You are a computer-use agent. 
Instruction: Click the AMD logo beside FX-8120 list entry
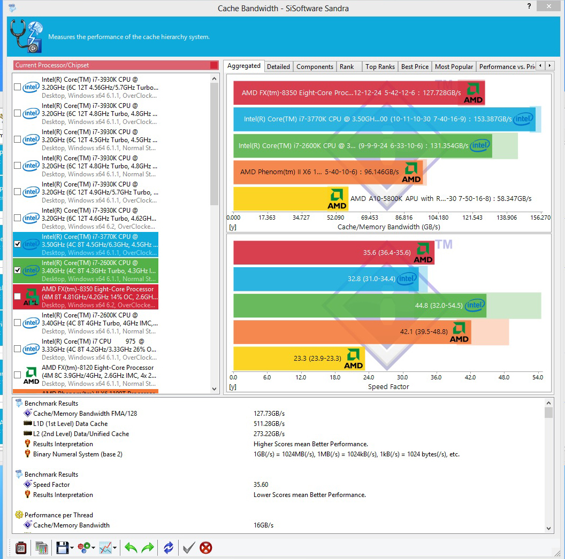point(32,375)
